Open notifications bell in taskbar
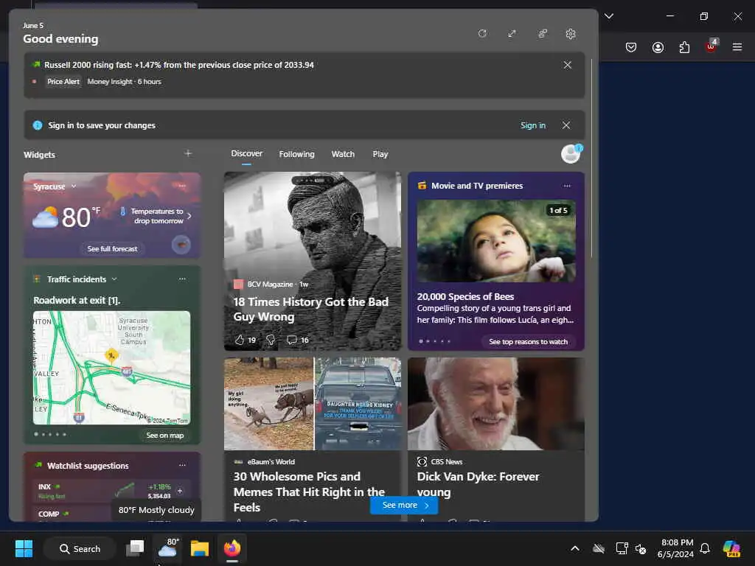This screenshot has height=566, width=755. pos(705,548)
